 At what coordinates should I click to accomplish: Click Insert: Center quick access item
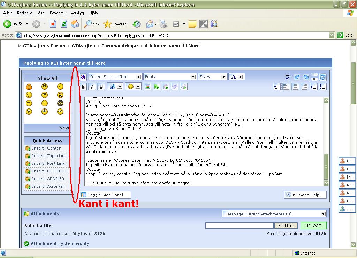pyautogui.click(x=46, y=148)
